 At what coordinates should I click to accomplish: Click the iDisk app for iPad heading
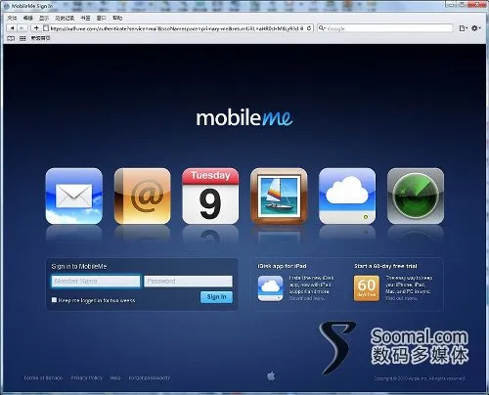pyautogui.click(x=282, y=266)
